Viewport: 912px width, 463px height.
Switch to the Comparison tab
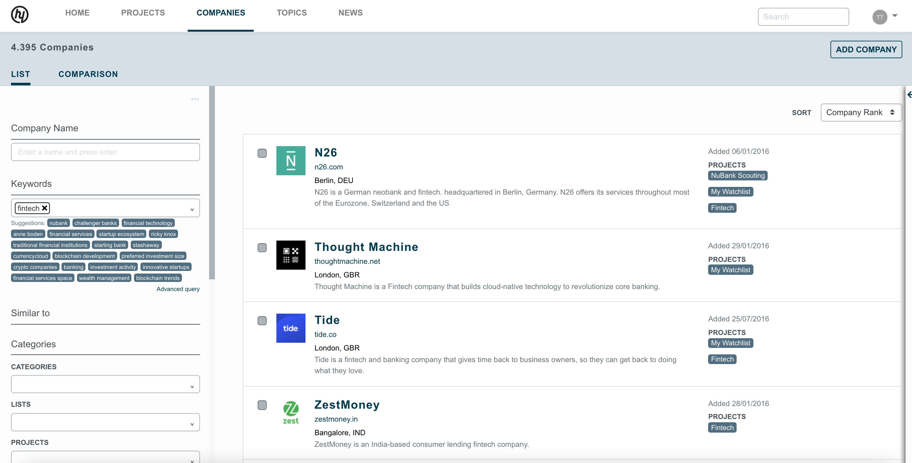point(88,74)
